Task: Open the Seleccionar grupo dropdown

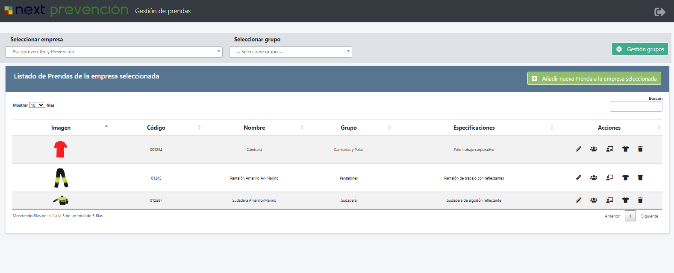Action: click(x=291, y=52)
